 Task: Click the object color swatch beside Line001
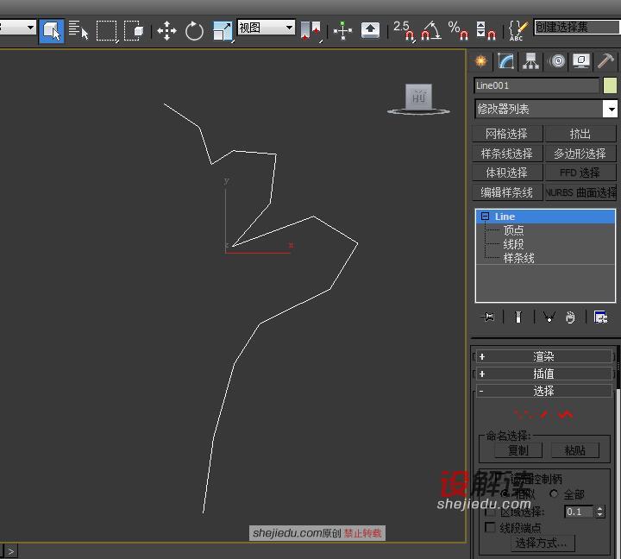[x=610, y=85]
